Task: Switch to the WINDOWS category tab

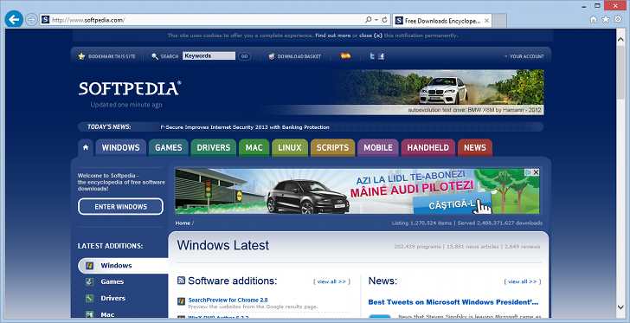Action: (120, 147)
